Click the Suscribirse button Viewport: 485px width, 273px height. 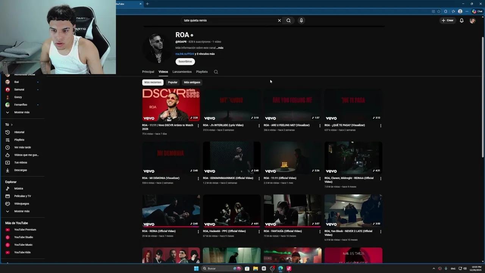click(185, 61)
